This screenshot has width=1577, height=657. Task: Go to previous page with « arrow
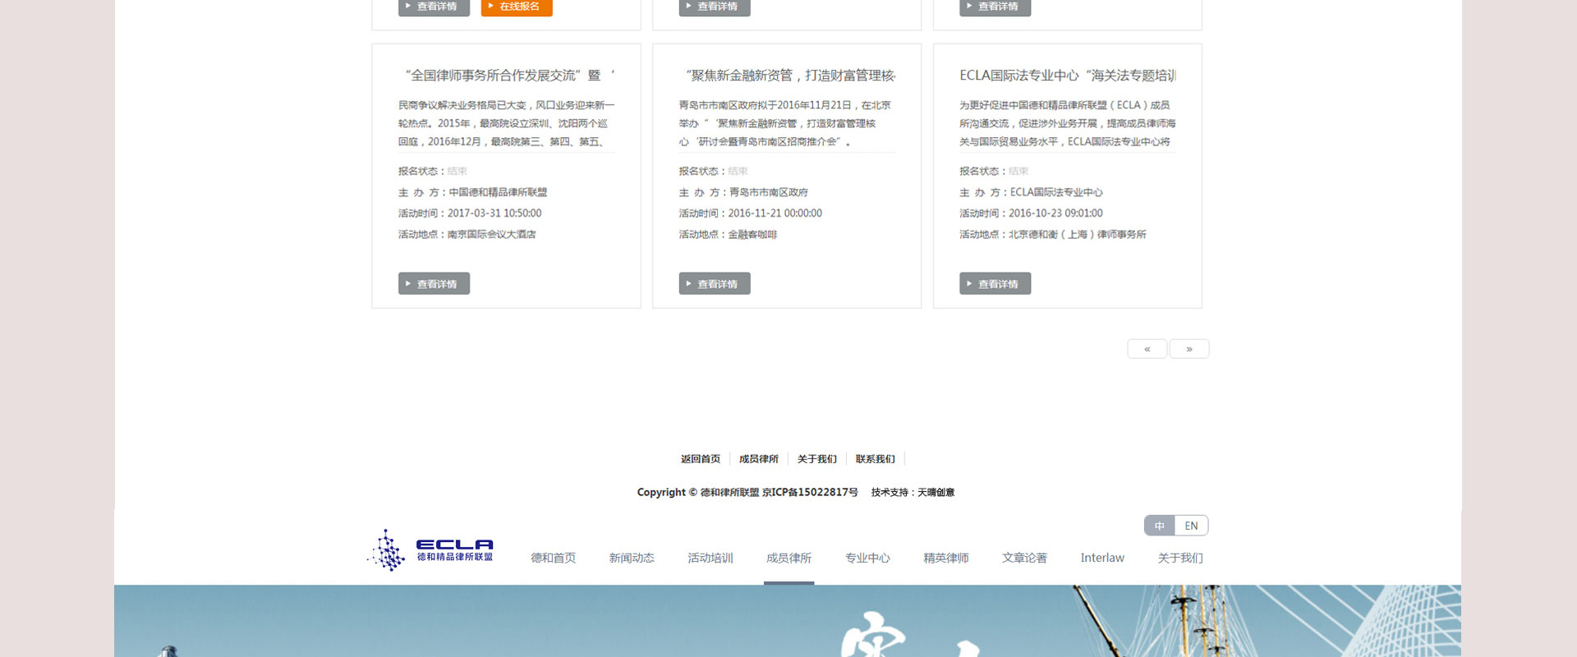coord(1147,349)
